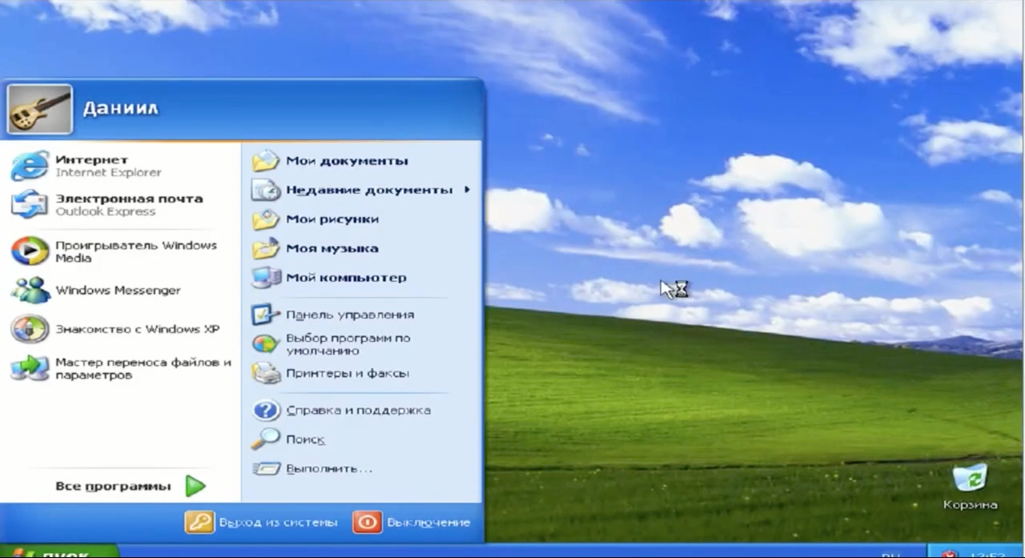Select Электронная почта menu entry

[129, 199]
